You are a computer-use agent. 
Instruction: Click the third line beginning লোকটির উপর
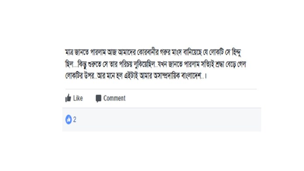[136, 75]
